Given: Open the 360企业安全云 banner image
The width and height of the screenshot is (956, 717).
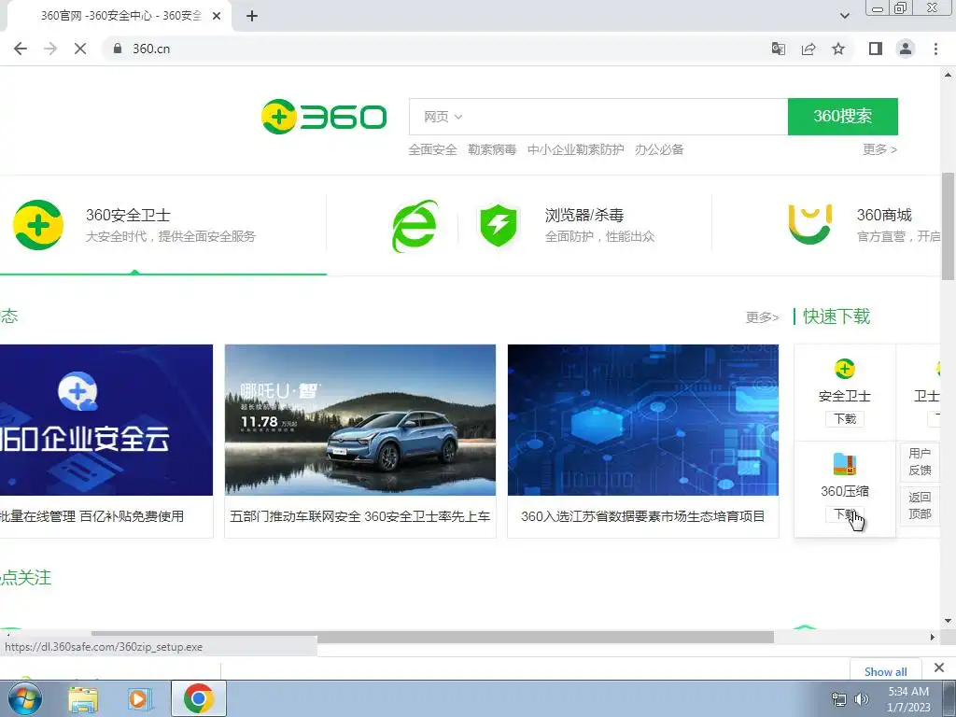Looking at the screenshot, I should tap(106, 420).
